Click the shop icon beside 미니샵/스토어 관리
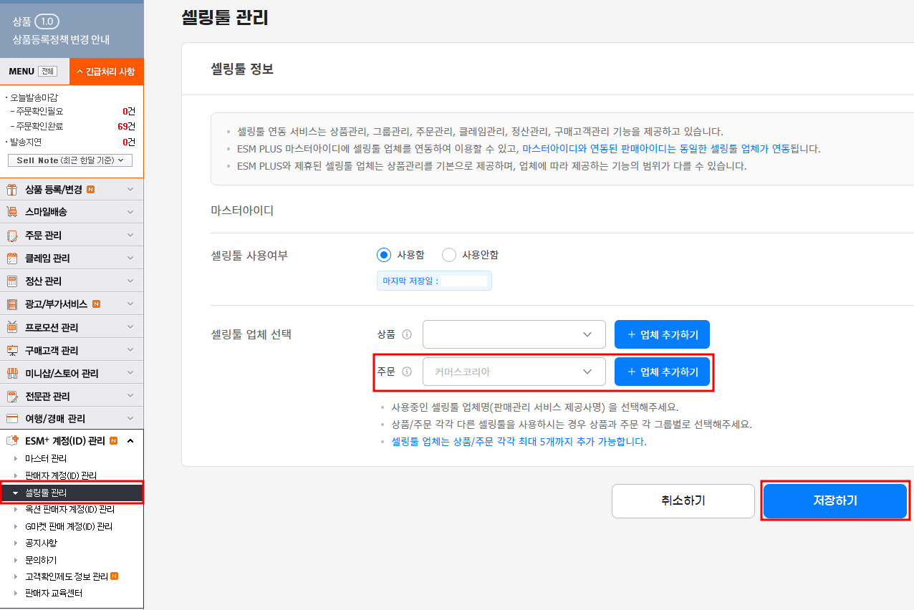This screenshot has height=610, width=914. click(11, 373)
